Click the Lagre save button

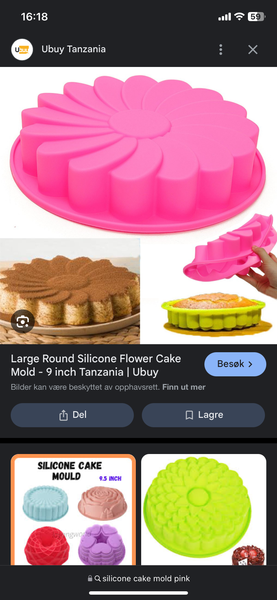(203, 415)
